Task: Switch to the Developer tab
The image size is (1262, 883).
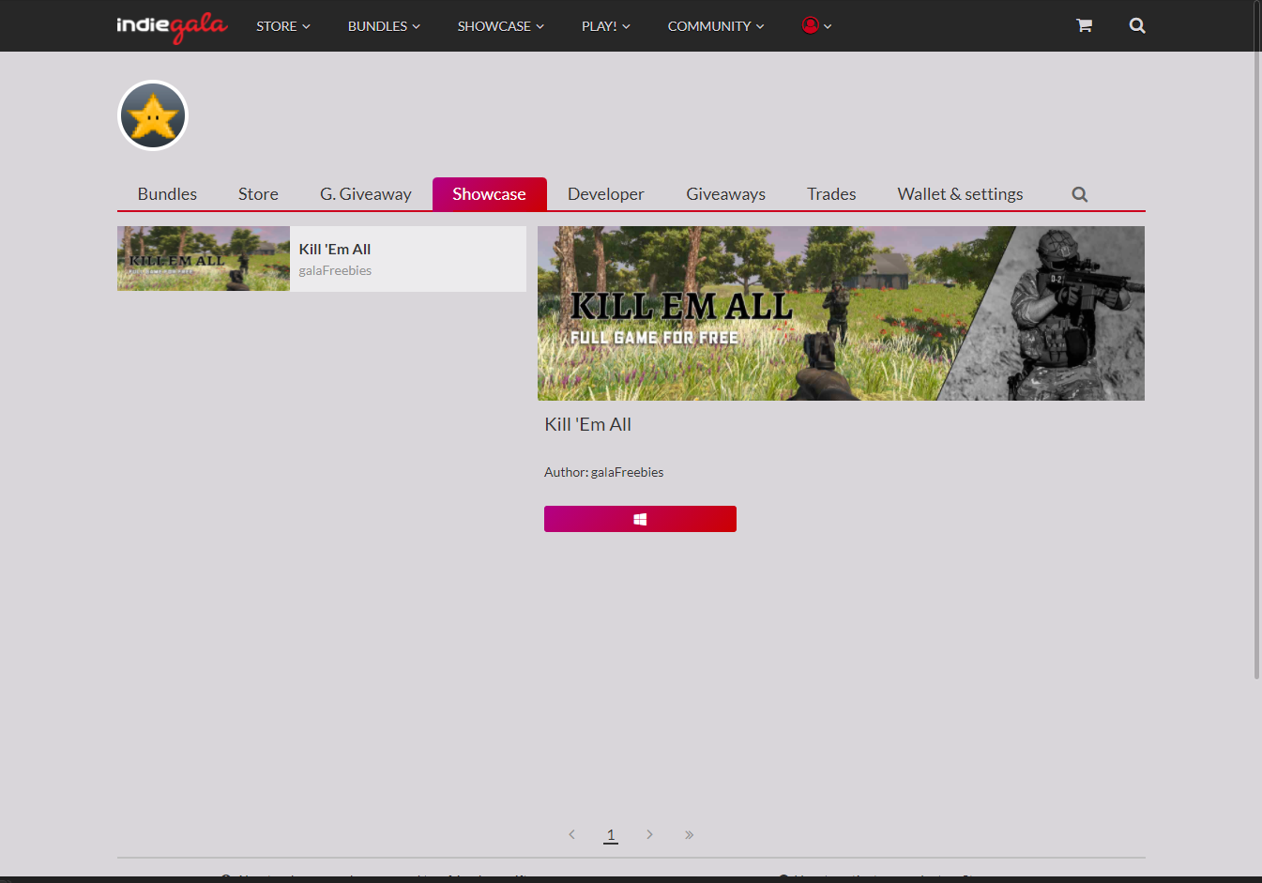Action: 606,194
